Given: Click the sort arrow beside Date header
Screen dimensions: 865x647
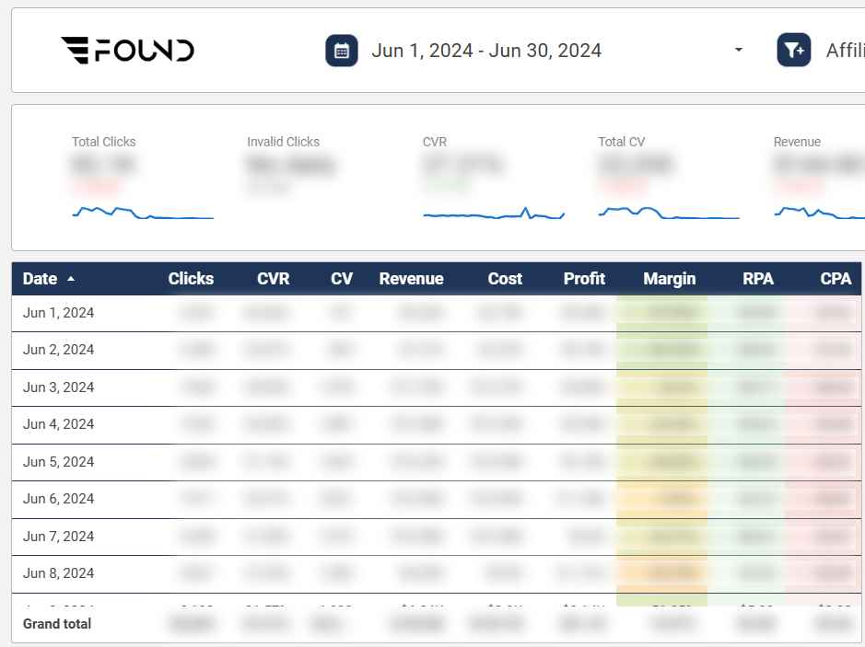Looking at the screenshot, I should [x=71, y=279].
